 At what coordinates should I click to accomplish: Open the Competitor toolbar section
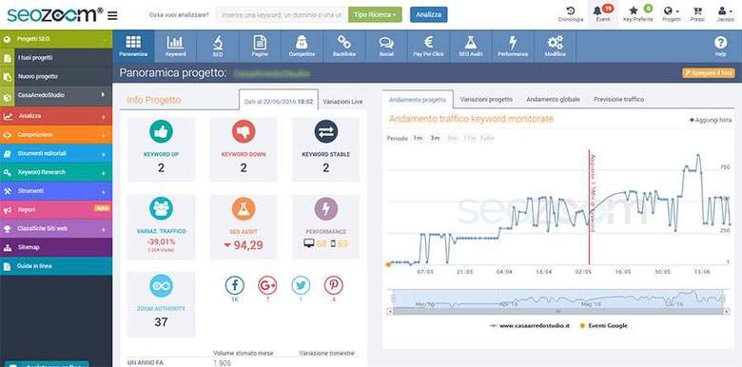(x=302, y=46)
